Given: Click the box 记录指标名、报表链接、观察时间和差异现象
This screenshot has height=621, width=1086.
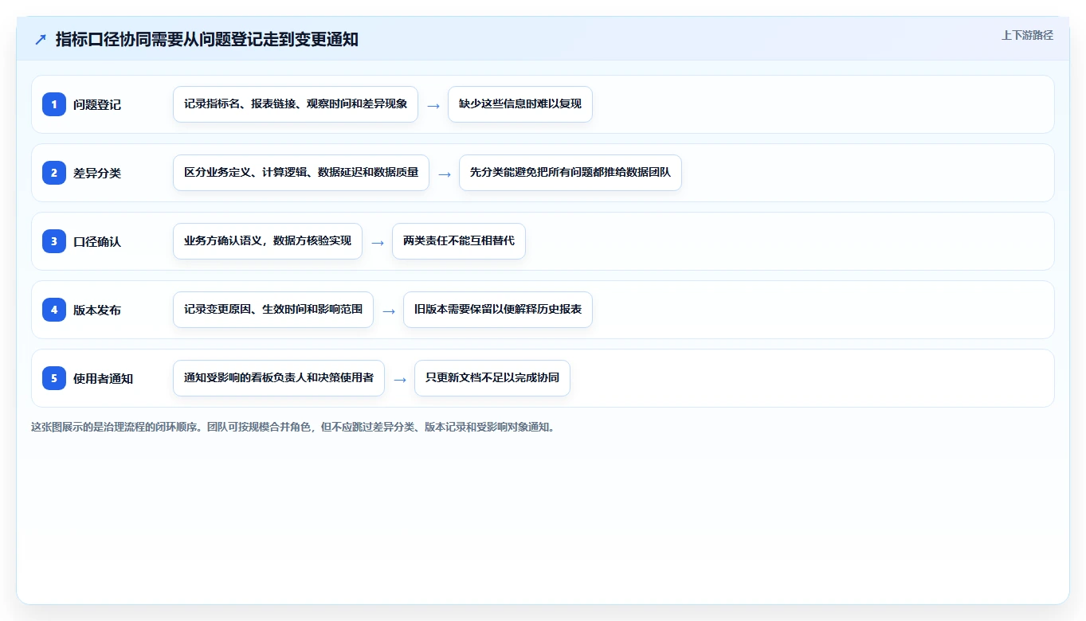Looking at the screenshot, I should pyautogui.click(x=296, y=104).
